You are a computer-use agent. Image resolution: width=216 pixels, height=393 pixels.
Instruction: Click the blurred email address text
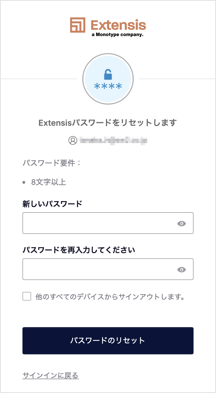[113, 140]
